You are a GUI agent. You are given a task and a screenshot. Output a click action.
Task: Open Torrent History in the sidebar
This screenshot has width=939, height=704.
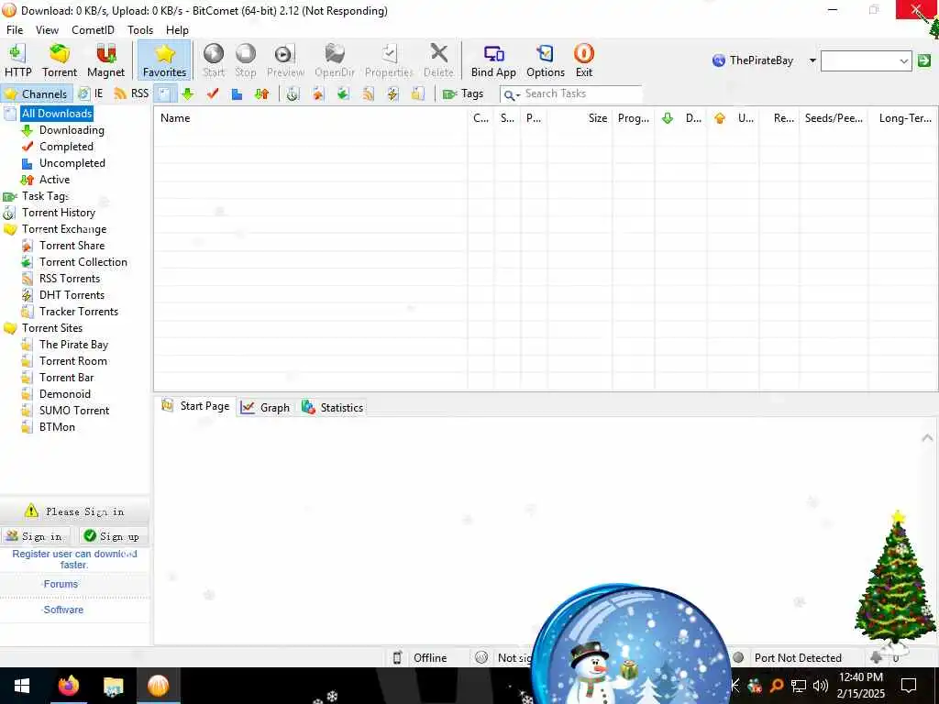[59, 213]
